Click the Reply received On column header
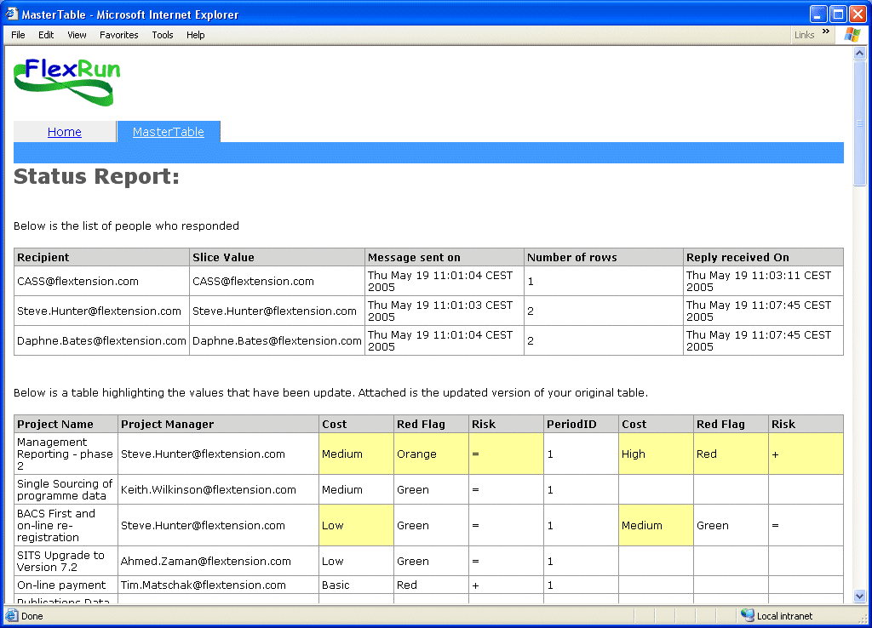The height and width of the screenshot is (628, 872). pos(763,257)
